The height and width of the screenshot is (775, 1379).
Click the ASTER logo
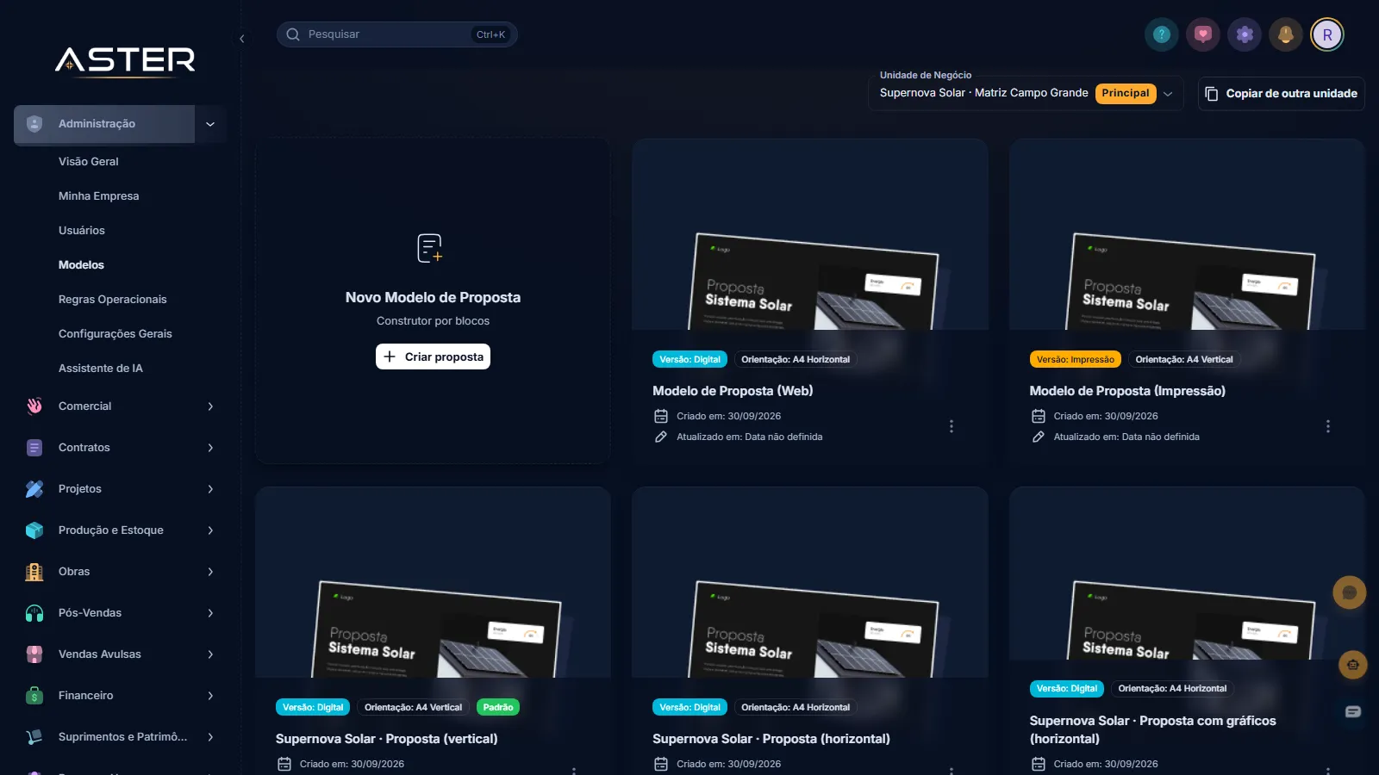pos(125,61)
